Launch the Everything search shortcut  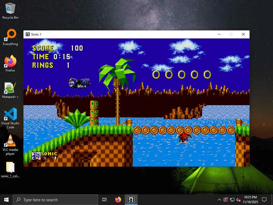click(10, 38)
